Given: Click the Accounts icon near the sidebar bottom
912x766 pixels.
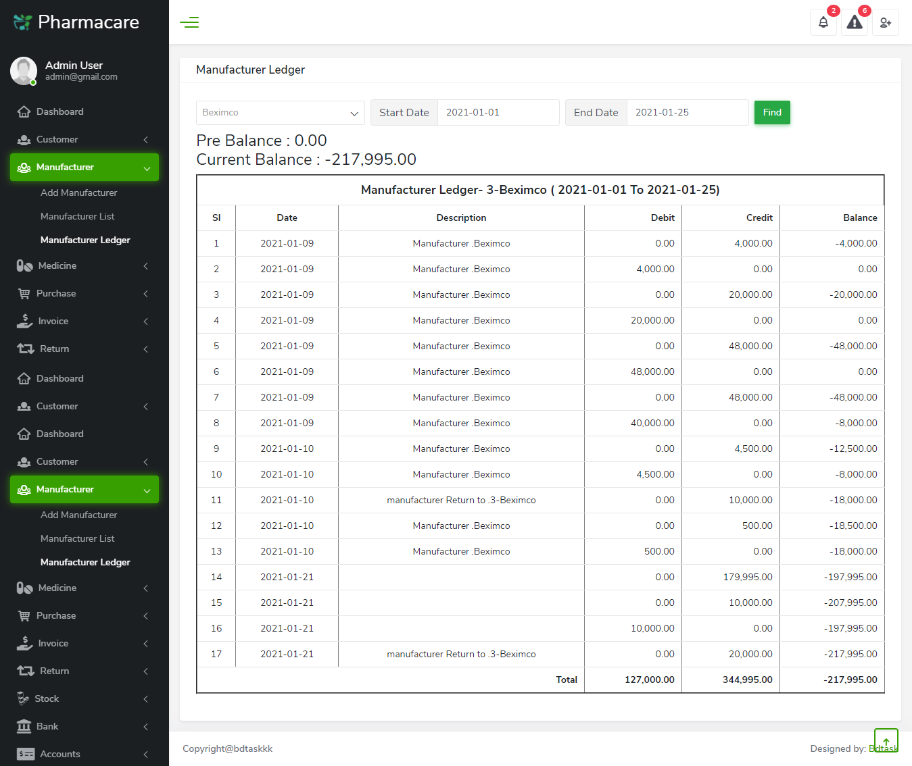Looking at the screenshot, I should tap(24, 754).
